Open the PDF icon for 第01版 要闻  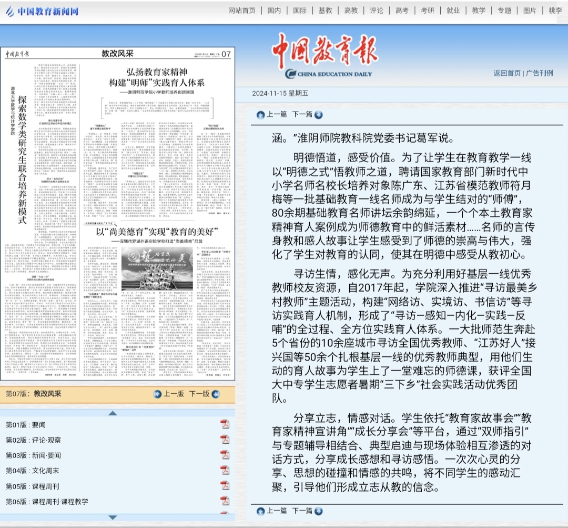click(225, 424)
